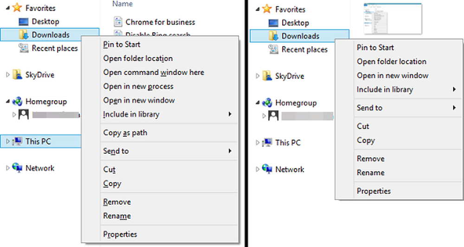Click the Homegroup icon in left window
The width and height of the screenshot is (464, 247).
pos(17,101)
